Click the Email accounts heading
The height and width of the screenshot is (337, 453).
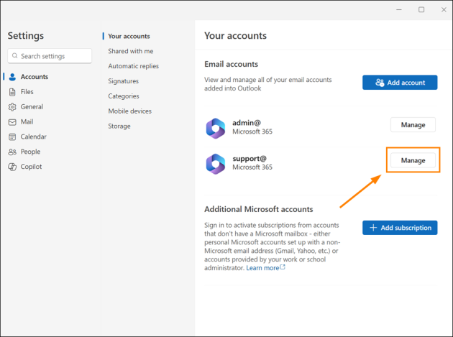point(231,64)
